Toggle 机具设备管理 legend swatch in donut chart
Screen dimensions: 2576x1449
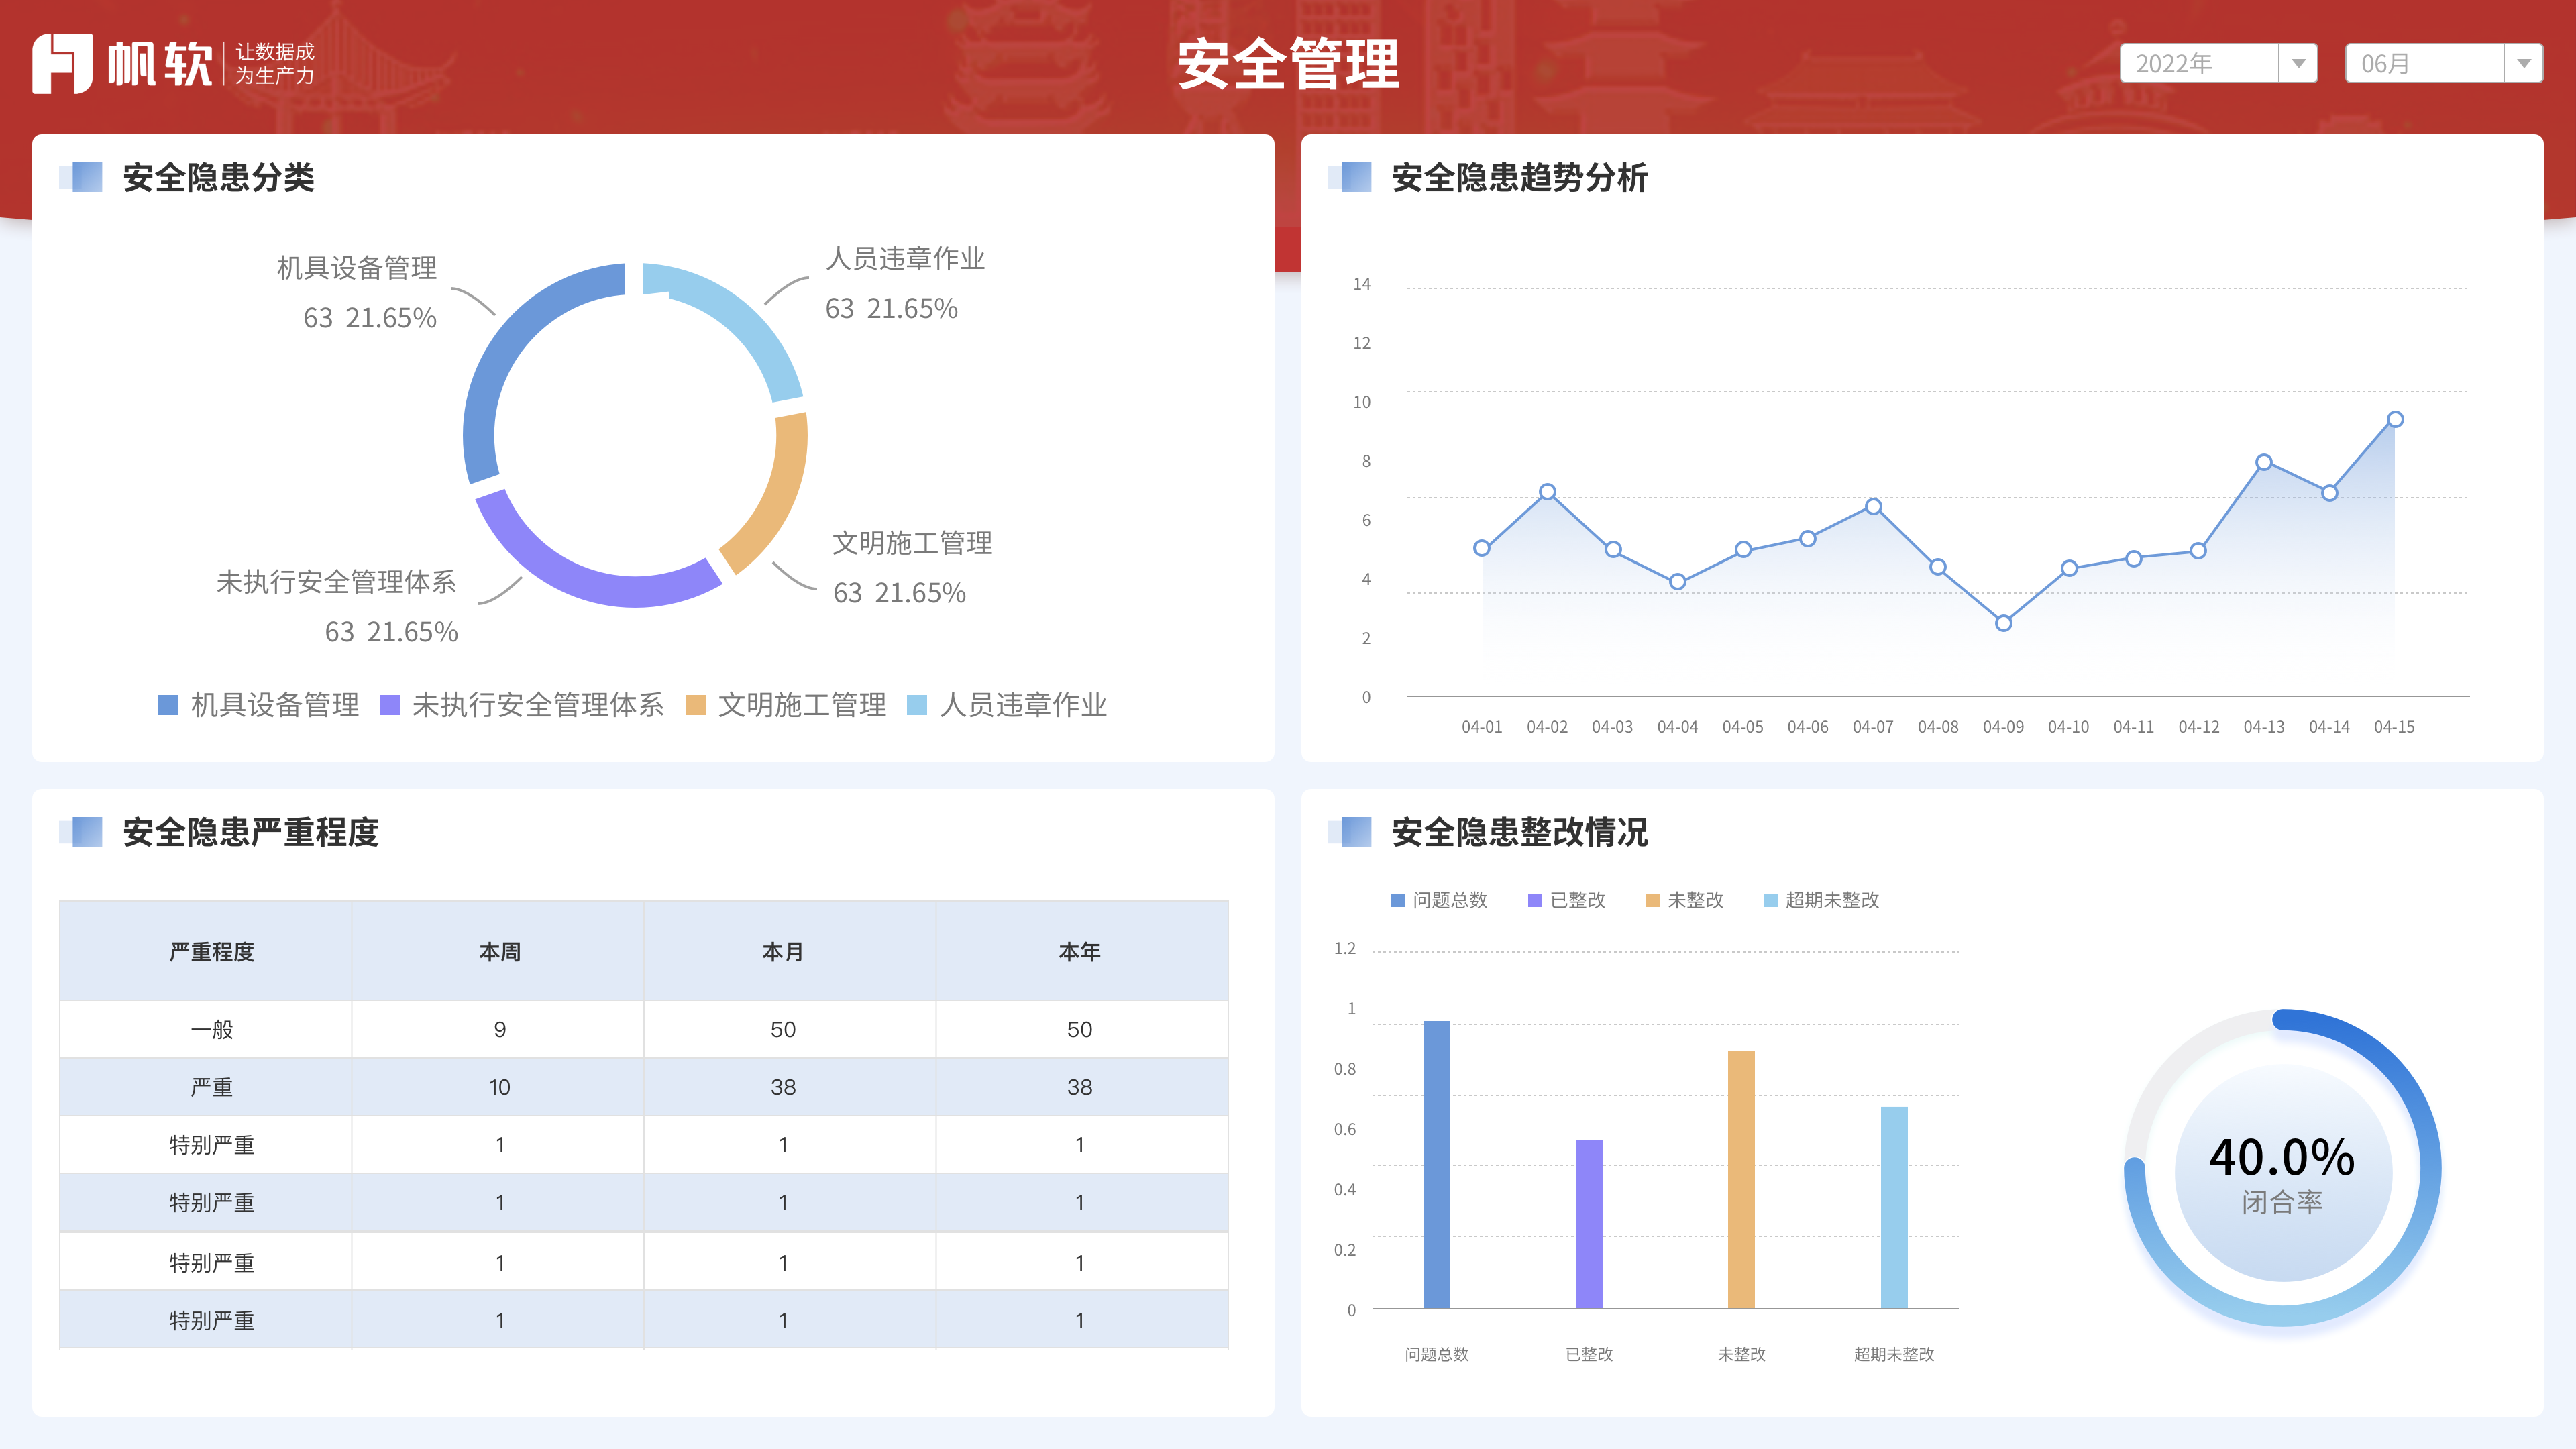168,705
